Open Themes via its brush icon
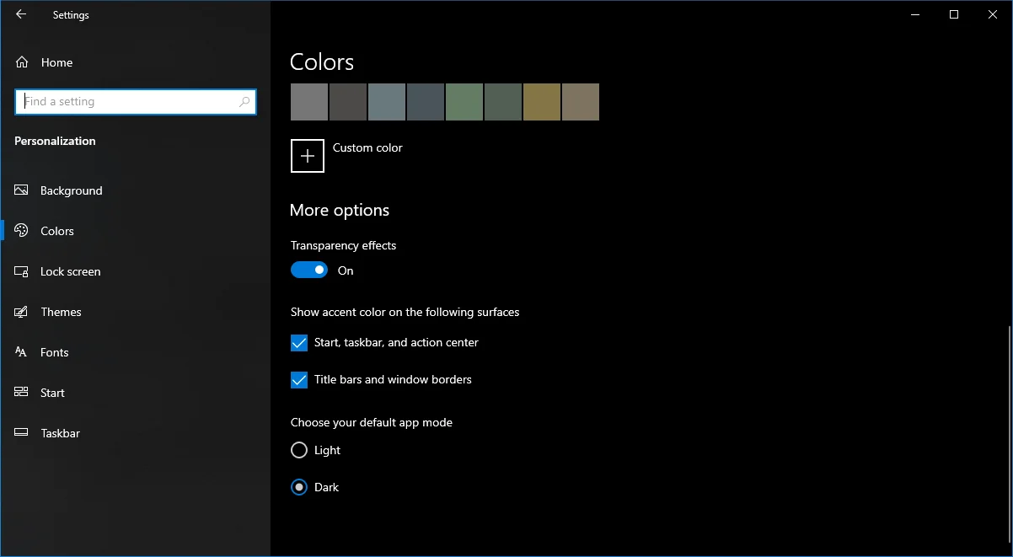The height and width of the screenshot is (557, 1013). tap(22, 312)
